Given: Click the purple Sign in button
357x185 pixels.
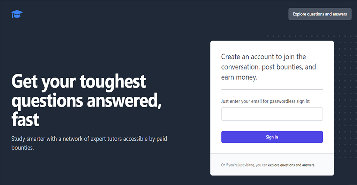Looking at the screenshot, I should [x=272, y=137].
